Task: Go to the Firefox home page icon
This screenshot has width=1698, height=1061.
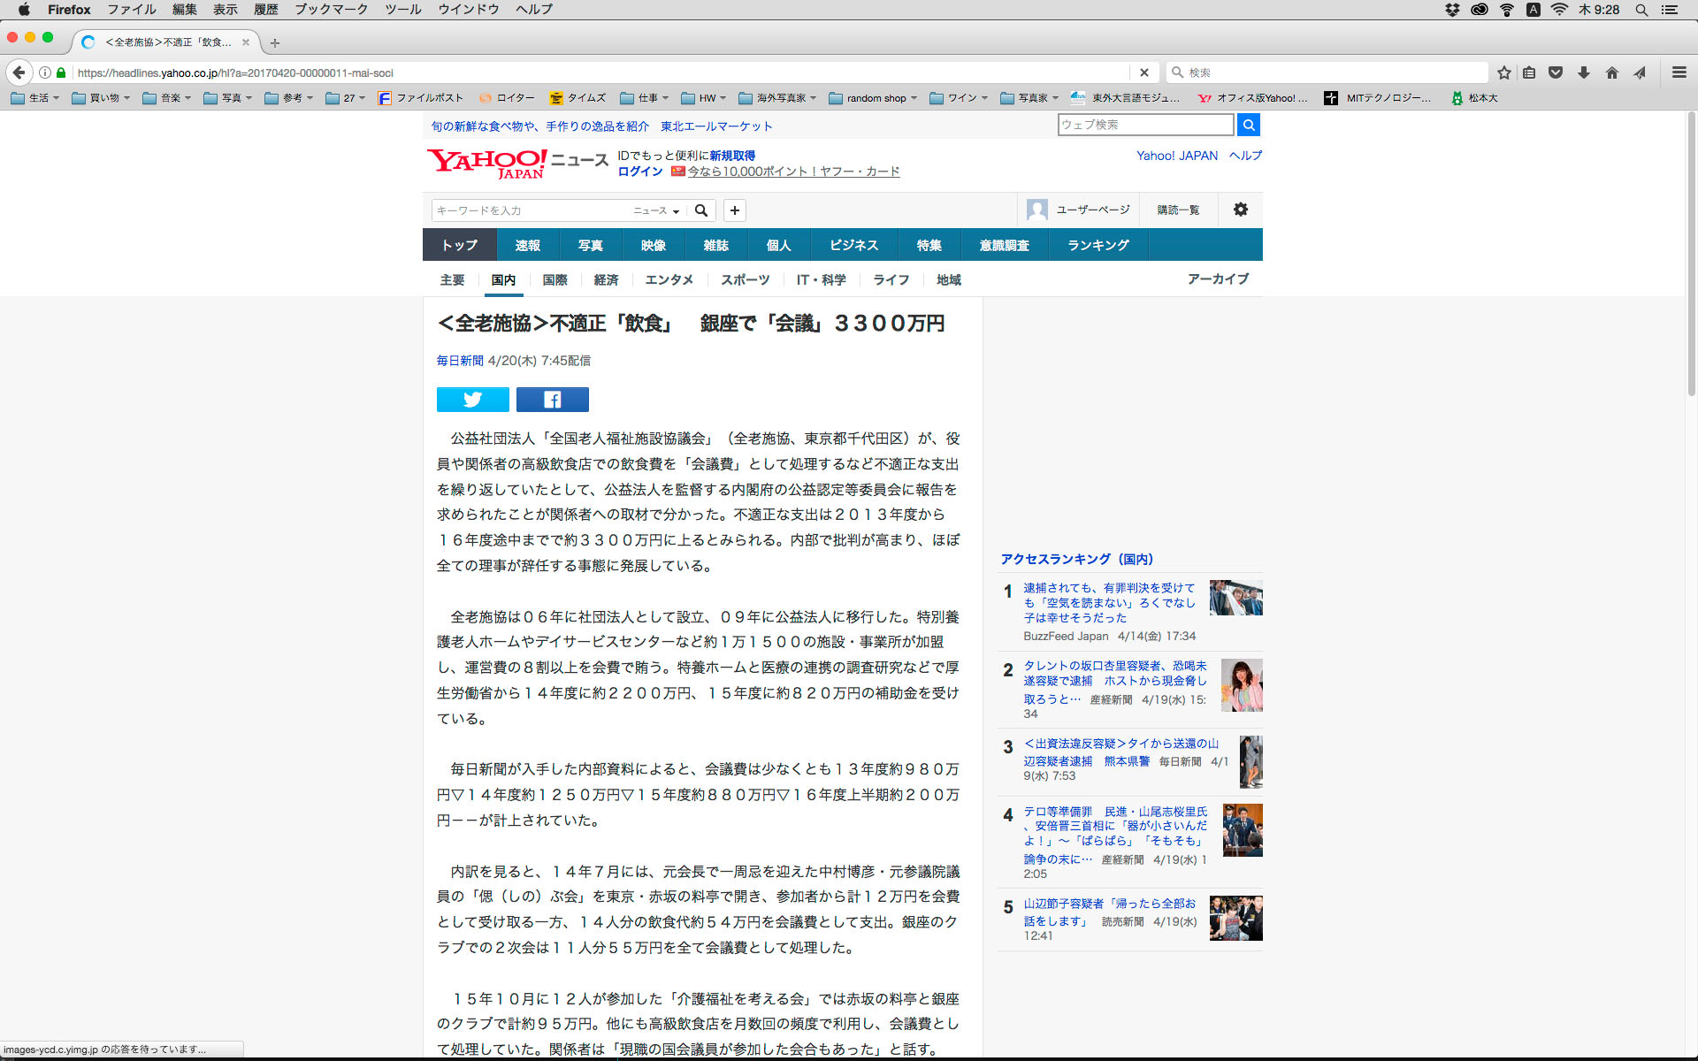Action: 1611,73
